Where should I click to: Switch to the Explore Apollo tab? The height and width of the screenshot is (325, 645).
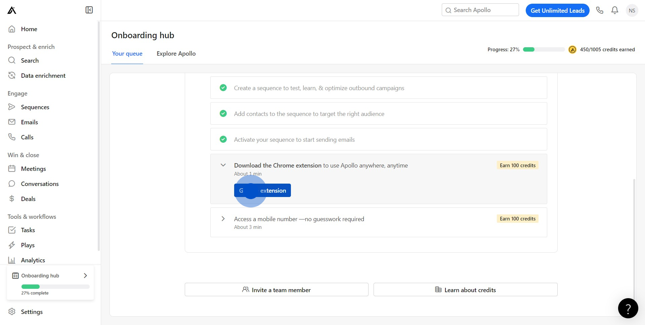click(176, 54)
